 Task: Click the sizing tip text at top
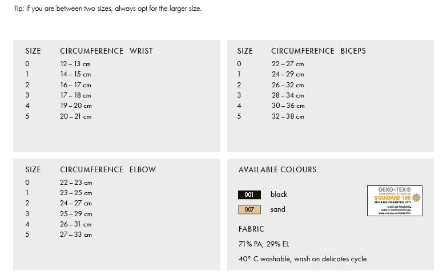pos(108,9)
